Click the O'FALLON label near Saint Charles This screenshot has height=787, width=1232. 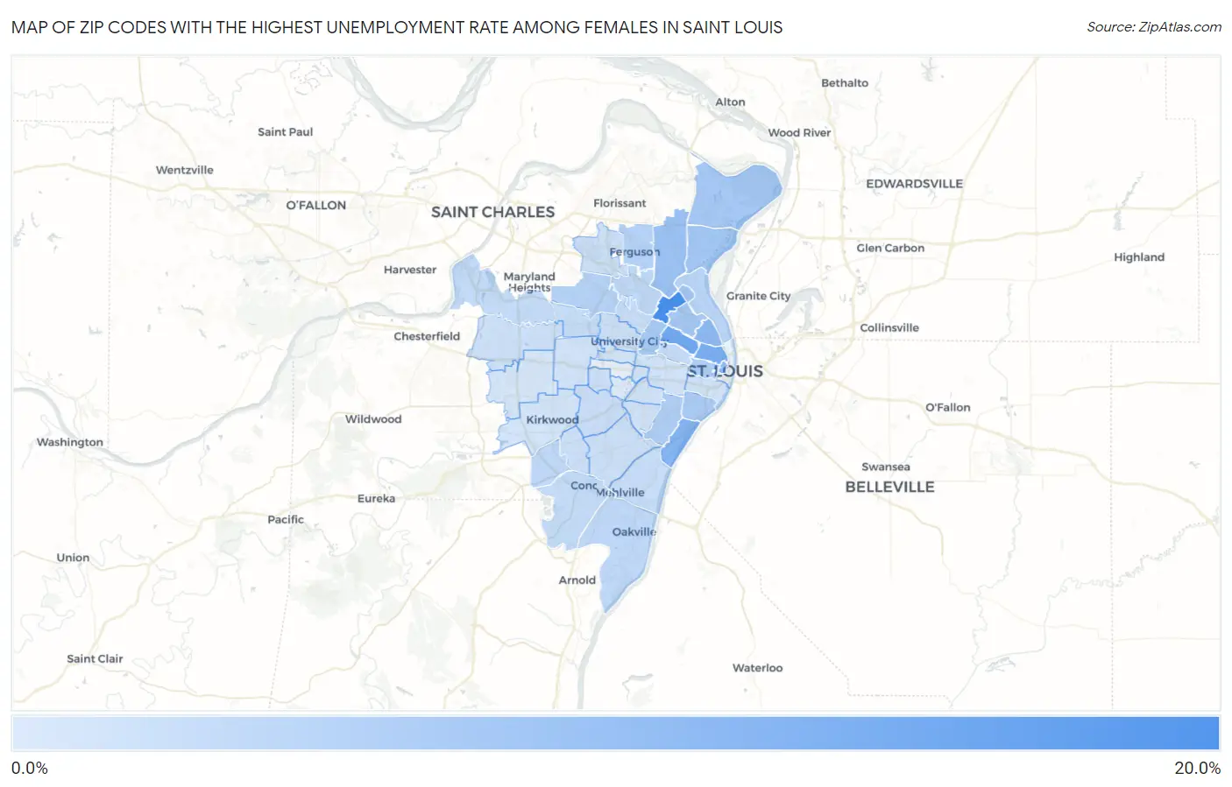(316, 205)
